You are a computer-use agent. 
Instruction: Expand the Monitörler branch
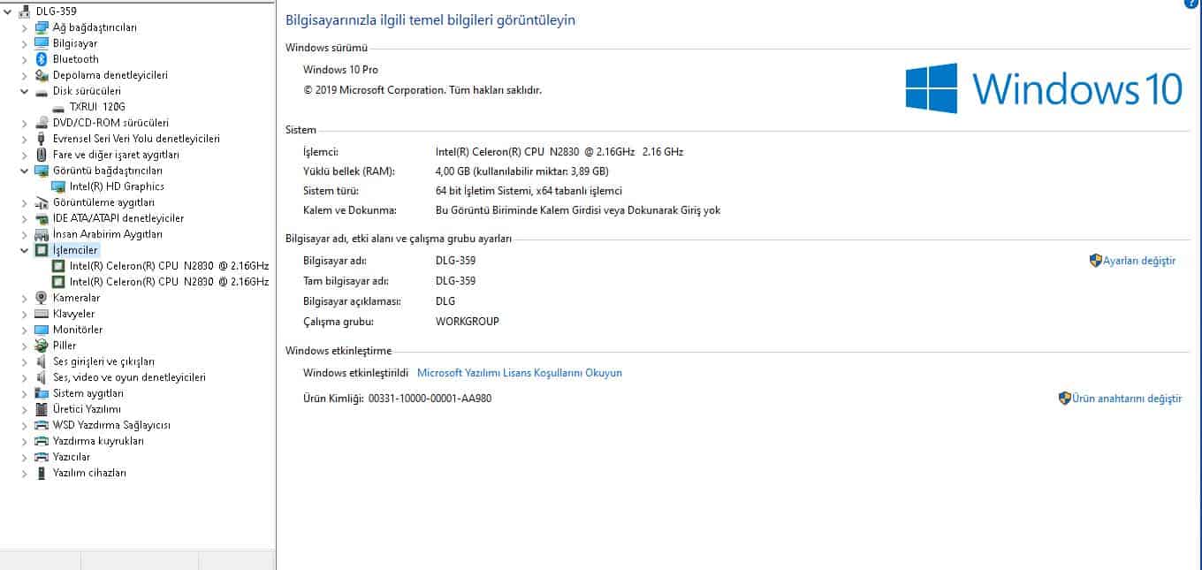24,330
